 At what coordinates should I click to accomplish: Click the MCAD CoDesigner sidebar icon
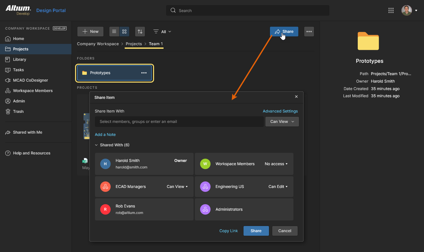click(x=8, y=80)
